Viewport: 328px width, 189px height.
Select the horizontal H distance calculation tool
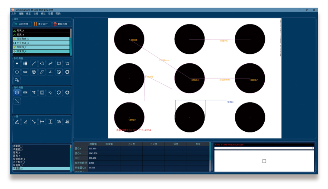click(42, 122)
